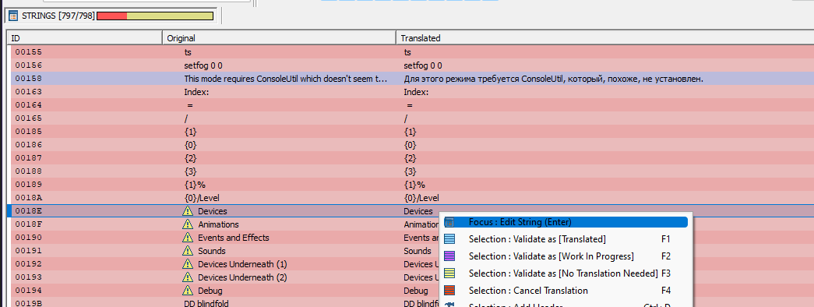Click the warning icon beside Sounds
Screen dimensions: 814x307
click(188, 250)
